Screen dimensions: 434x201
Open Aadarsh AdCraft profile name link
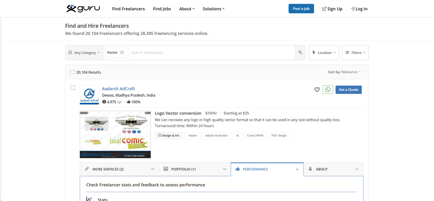coord(118,89)
